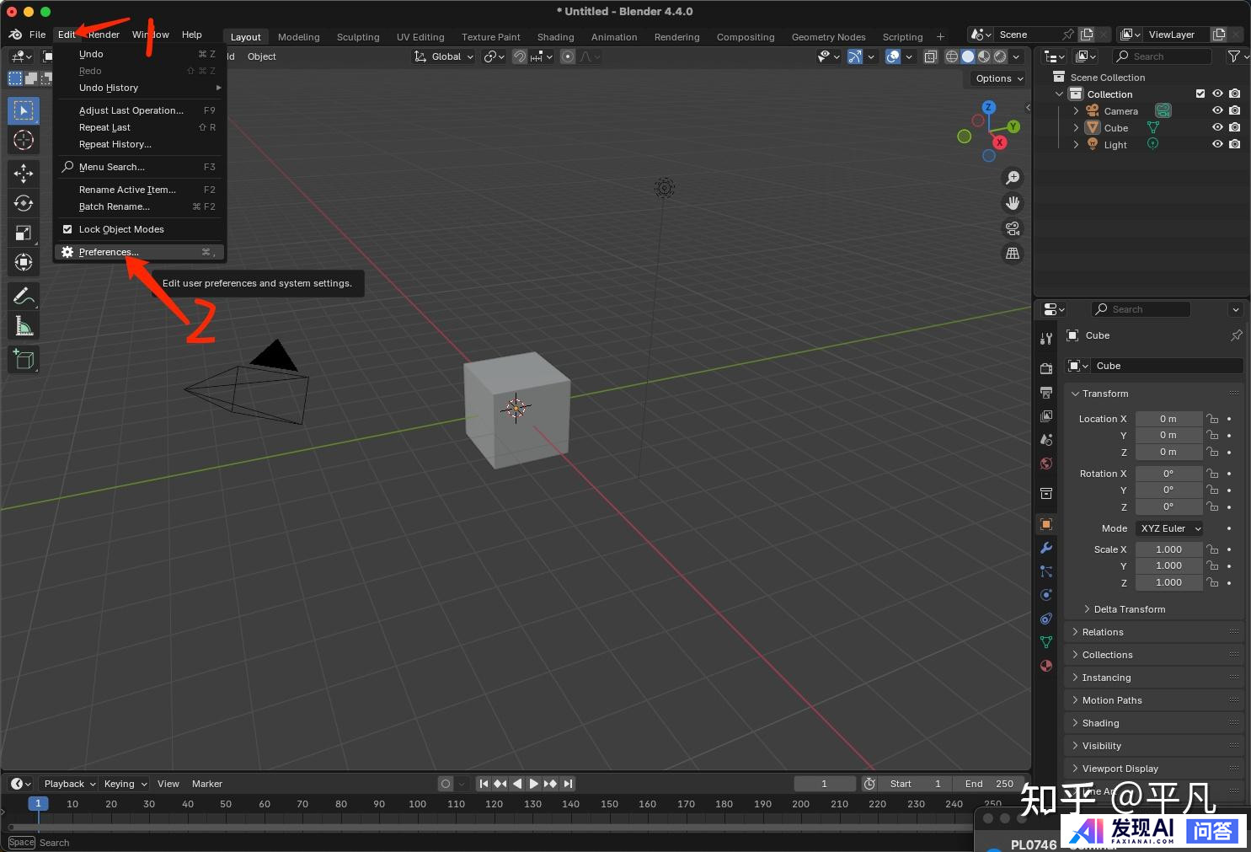Viewport: 1251px width, 852px height.
Task: Open the viewport Options button
Action: [999, 78]
